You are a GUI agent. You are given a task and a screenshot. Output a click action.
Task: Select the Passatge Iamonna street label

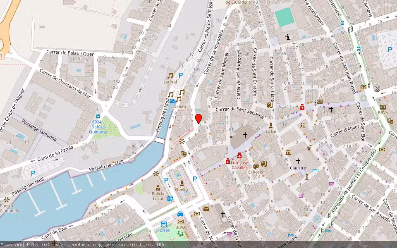(39, 130)
